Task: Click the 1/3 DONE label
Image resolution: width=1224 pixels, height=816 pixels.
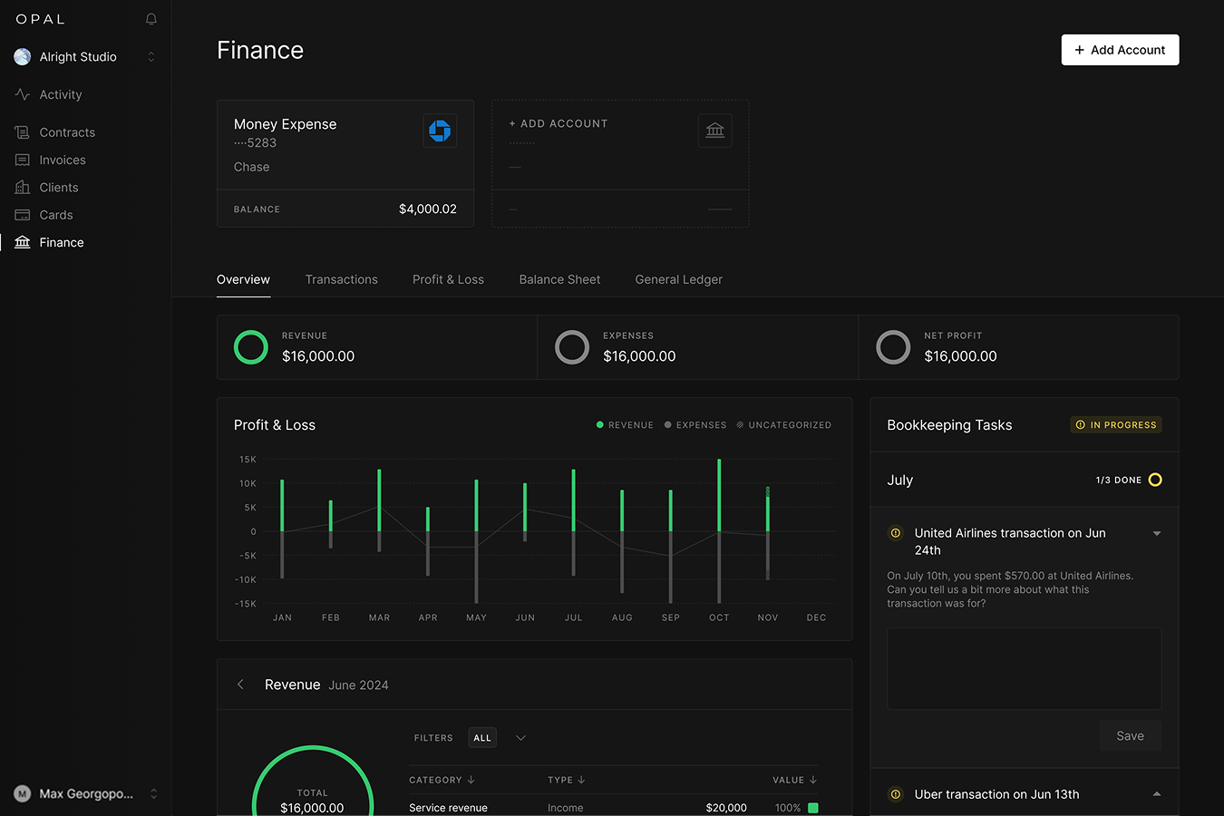Action: coord(1119,481)
